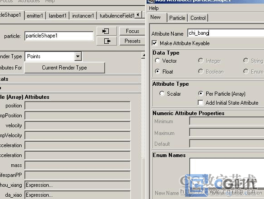Click the Maximum value field
The width and height of the screenshot is (264, 199).
(x=227, y=133)
